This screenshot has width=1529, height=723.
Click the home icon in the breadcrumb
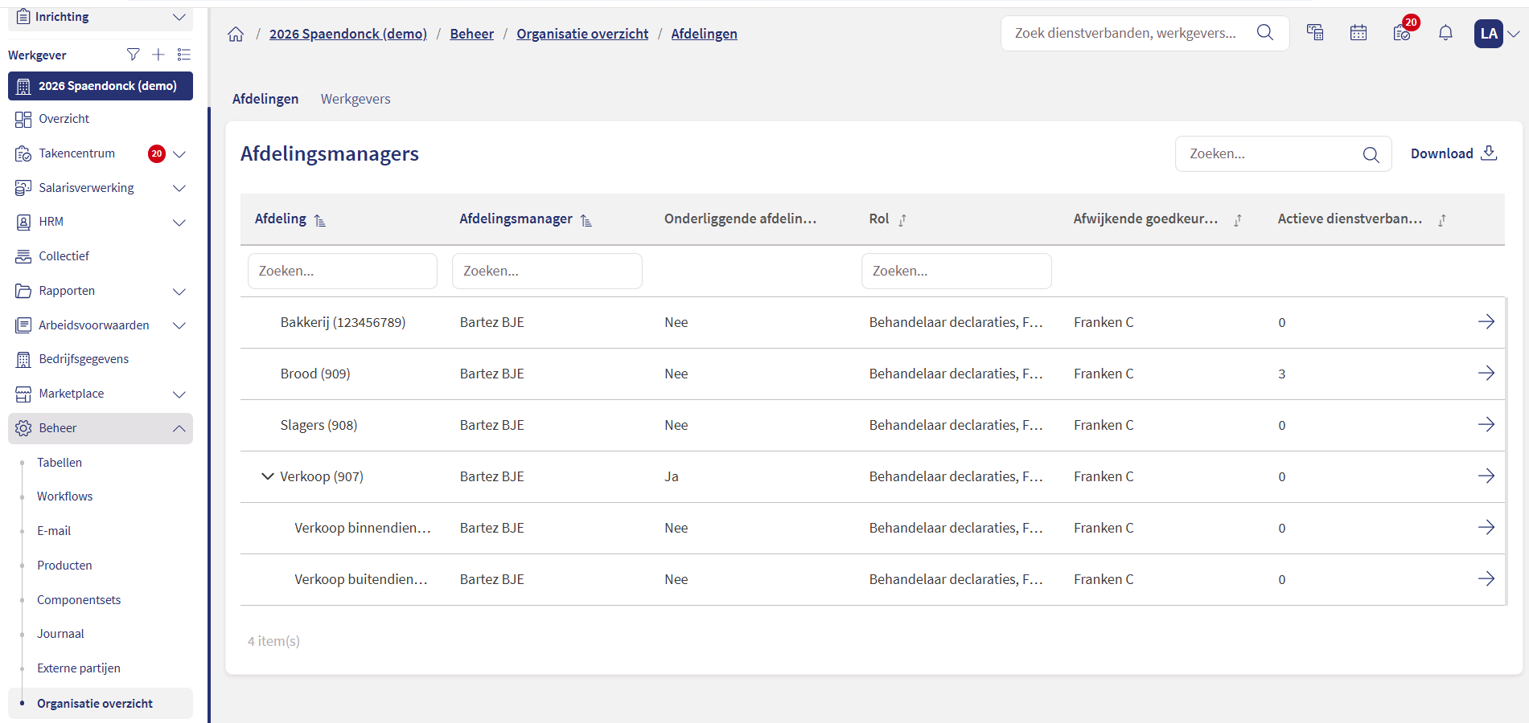coord(236,34)
